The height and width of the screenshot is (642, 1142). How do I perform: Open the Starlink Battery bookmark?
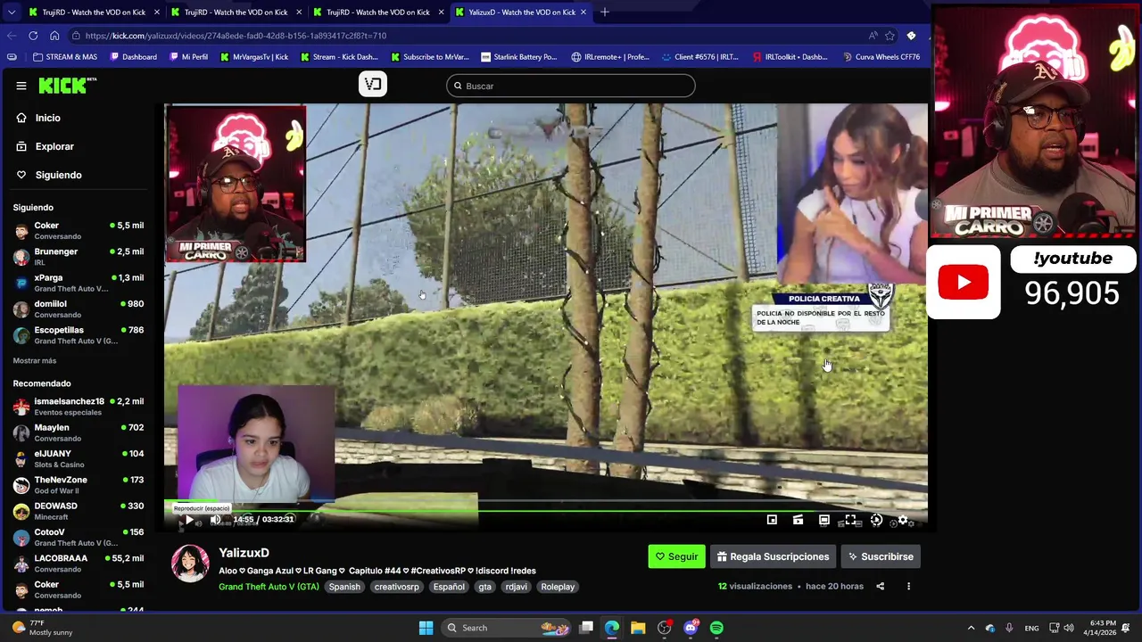pos(518,57)
